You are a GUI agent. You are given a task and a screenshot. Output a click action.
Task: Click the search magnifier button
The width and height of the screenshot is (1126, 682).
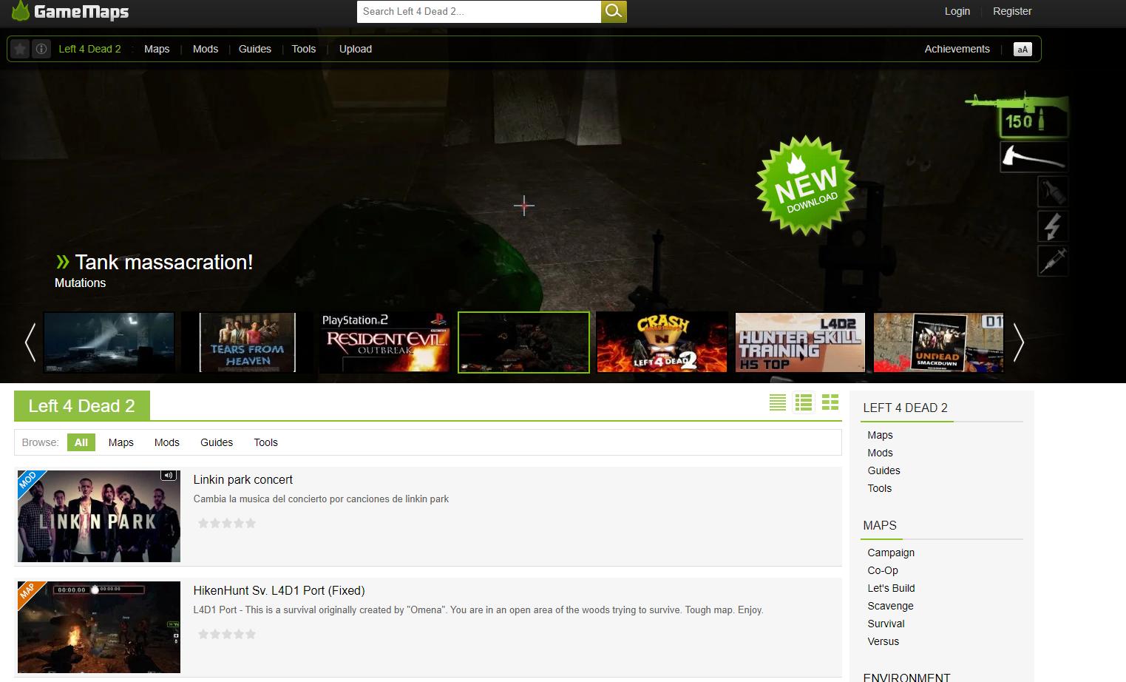click(x=614, y=11)
